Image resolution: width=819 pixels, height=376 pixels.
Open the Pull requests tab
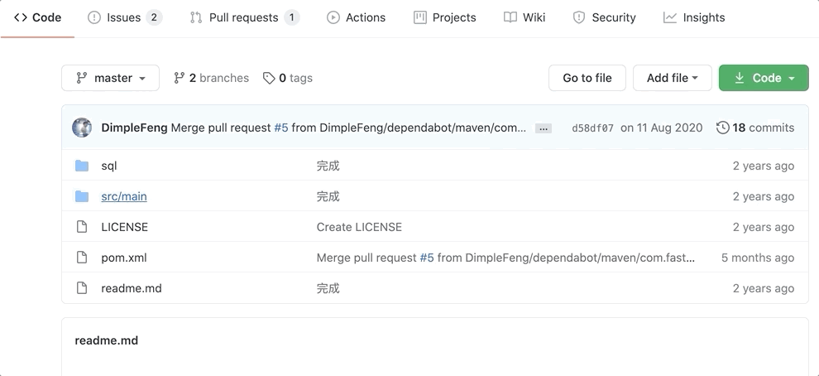pyautogui.click(x=244, y=17)
